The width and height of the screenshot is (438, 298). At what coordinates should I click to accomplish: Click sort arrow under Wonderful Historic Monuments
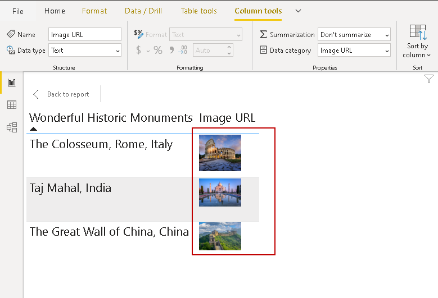[34, 129]
